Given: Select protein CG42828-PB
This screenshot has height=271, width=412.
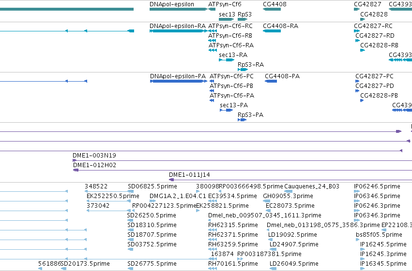Looking at the screenshot, I should click(x=362, y=100).
